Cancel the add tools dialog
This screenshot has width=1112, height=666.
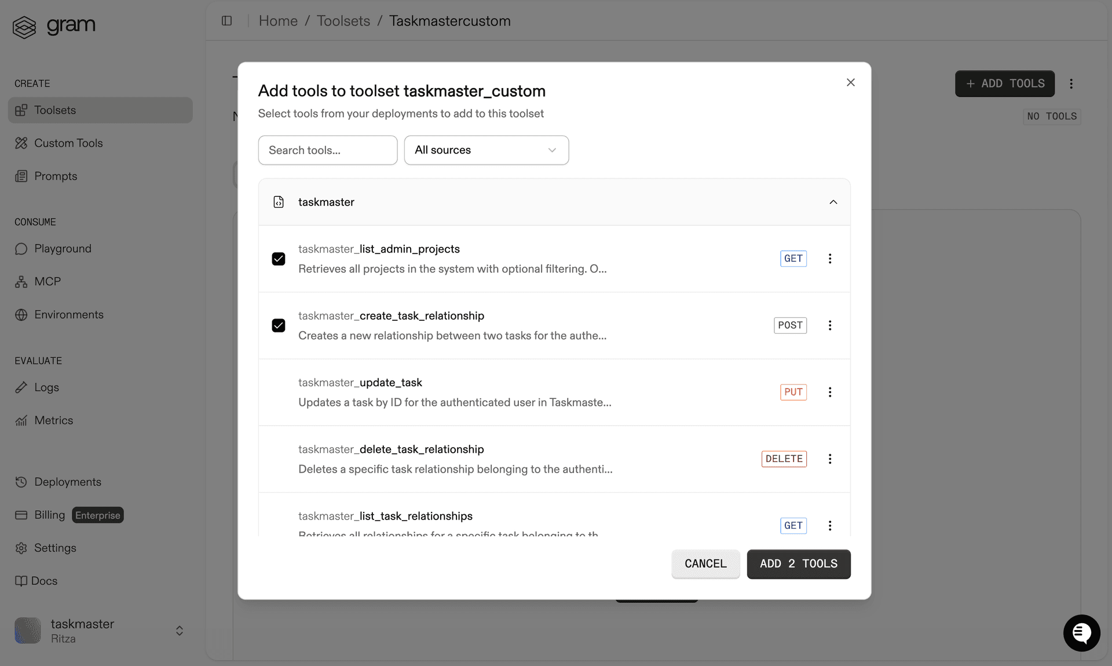(705, 563)
